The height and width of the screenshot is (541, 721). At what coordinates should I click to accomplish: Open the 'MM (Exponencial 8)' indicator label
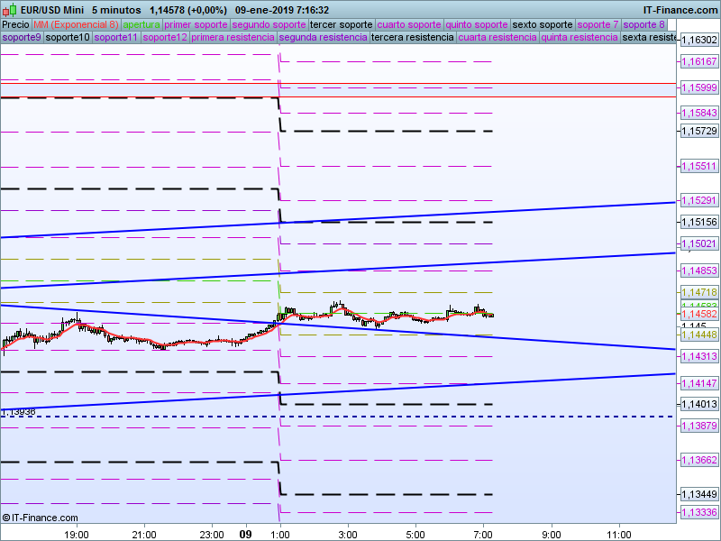tap(76, 24)
